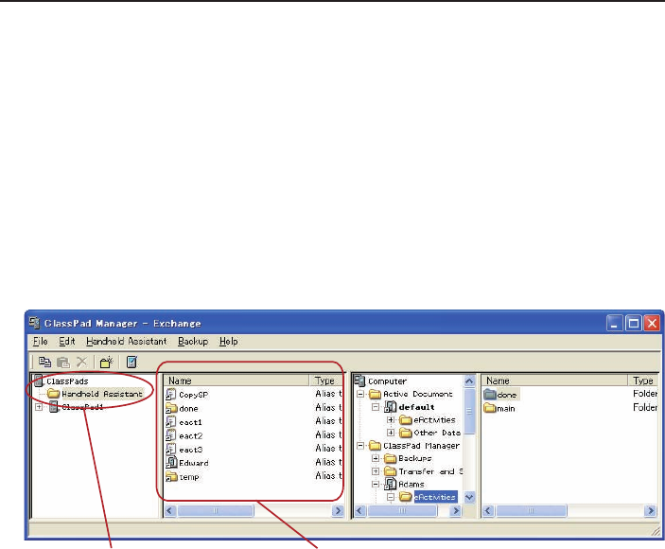Viewport: 665px width, 549px height.
Task: Select the done alias in left list
Action: tap(188, 408)
